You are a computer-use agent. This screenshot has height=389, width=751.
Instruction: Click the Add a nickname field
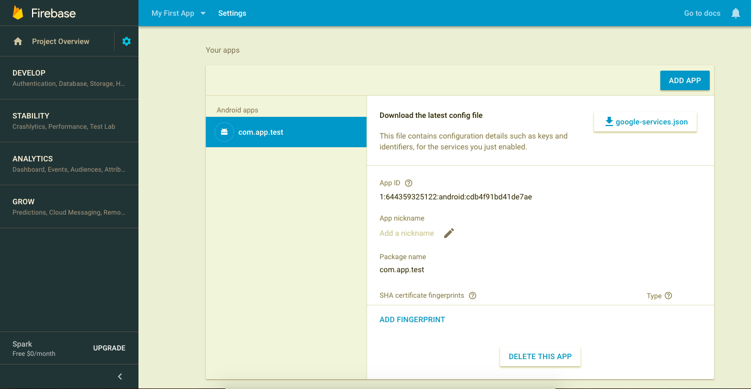tap(407, 233)
